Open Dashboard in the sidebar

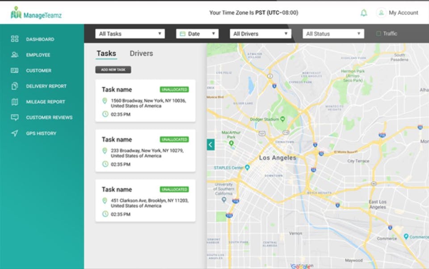(x=40, y=39)
